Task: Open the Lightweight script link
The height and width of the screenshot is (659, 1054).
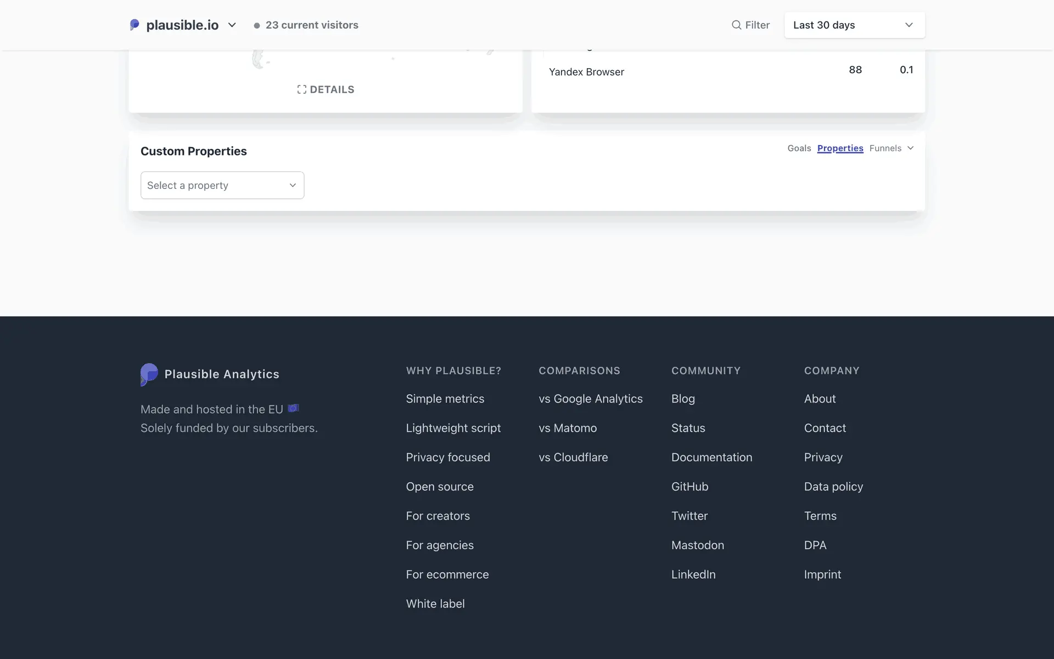Action: pyautogui.click(x=453, y=428)
